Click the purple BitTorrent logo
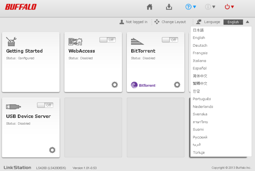Screen dimensions: 255x171 [143, 85]
